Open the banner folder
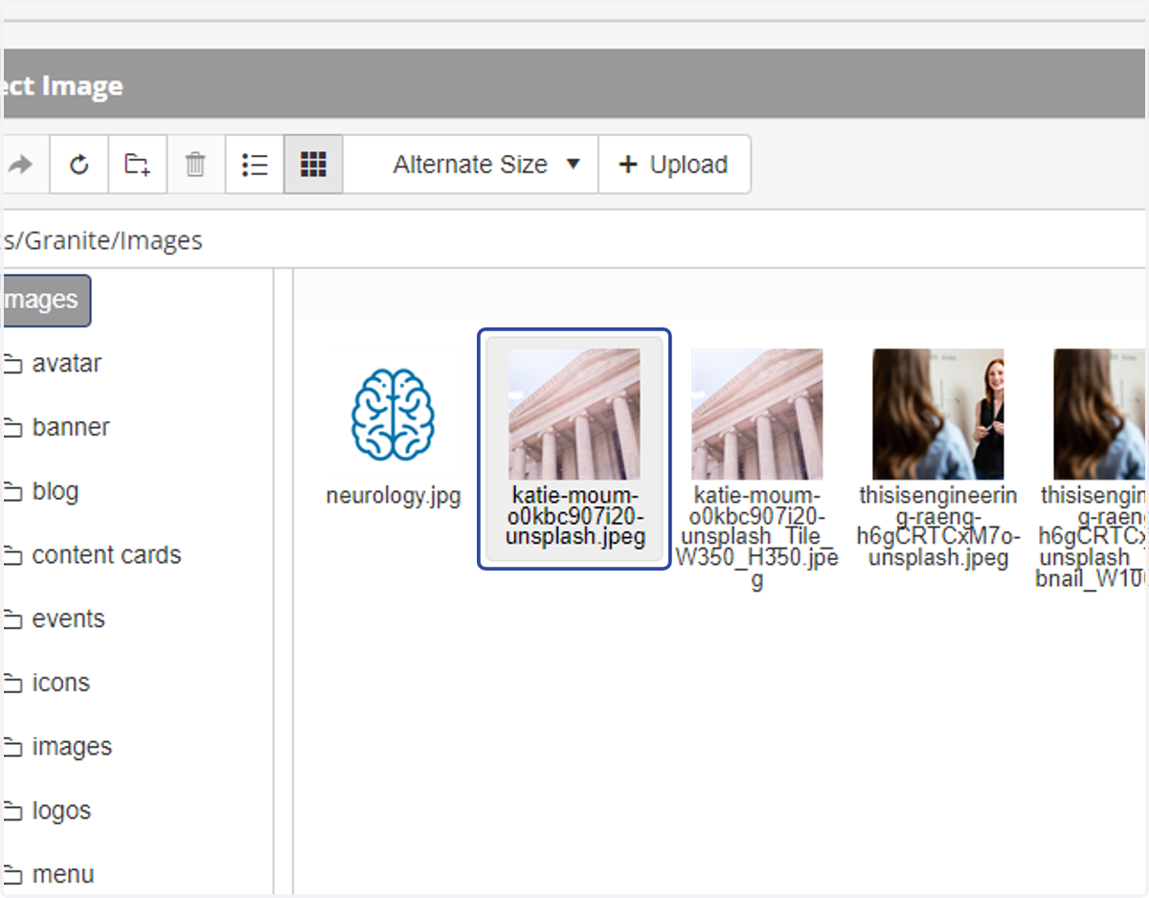This screenshot has height=898, width=1149. click(x=71, y=427)
